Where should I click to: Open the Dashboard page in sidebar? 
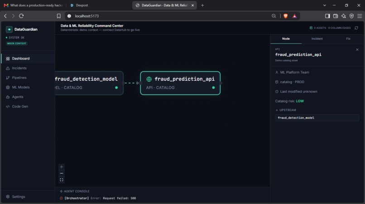(x=28, y=59)
